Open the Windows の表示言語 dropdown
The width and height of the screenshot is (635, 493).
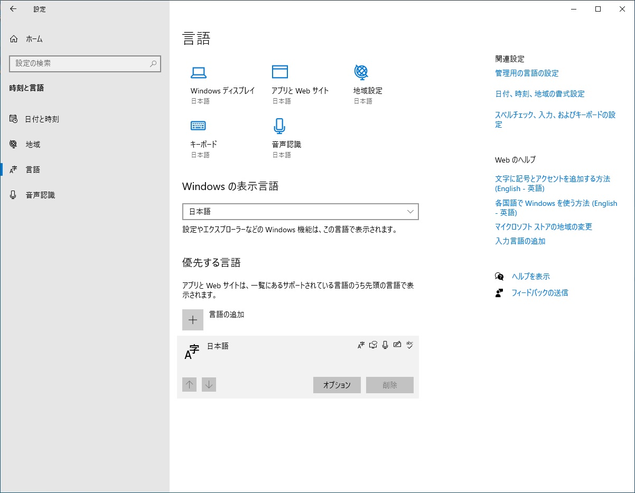[300, 212]
